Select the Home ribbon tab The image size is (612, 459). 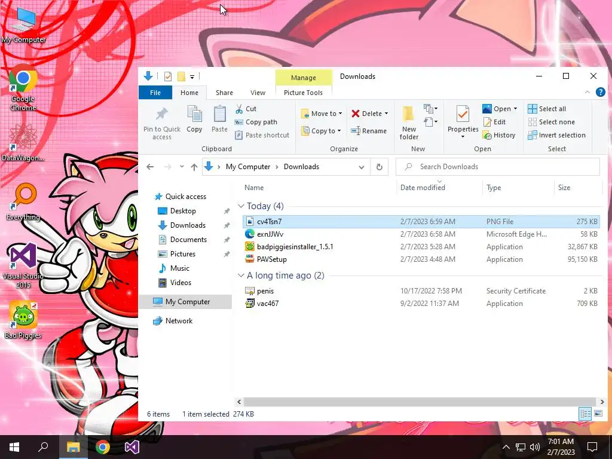pos(189,93)
